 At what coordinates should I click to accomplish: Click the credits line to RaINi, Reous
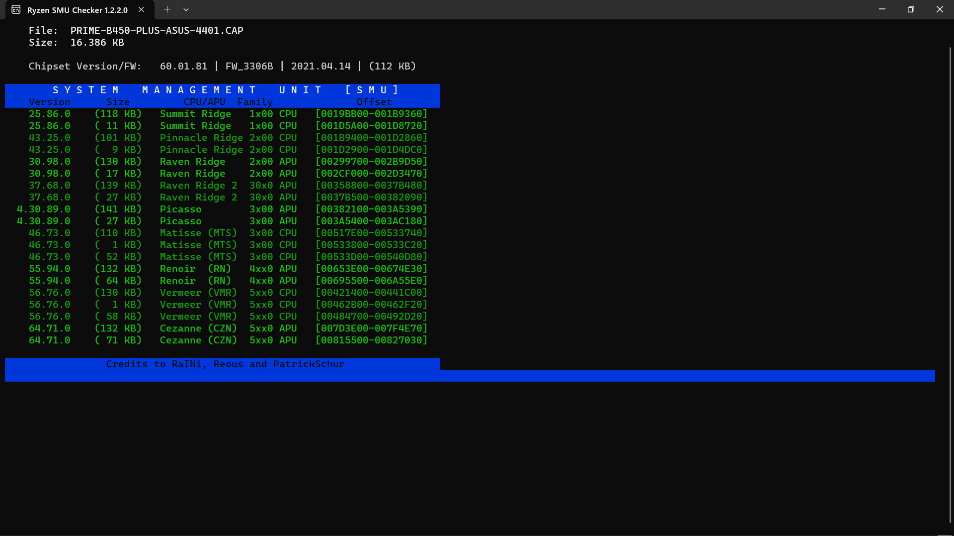[225, 364]
